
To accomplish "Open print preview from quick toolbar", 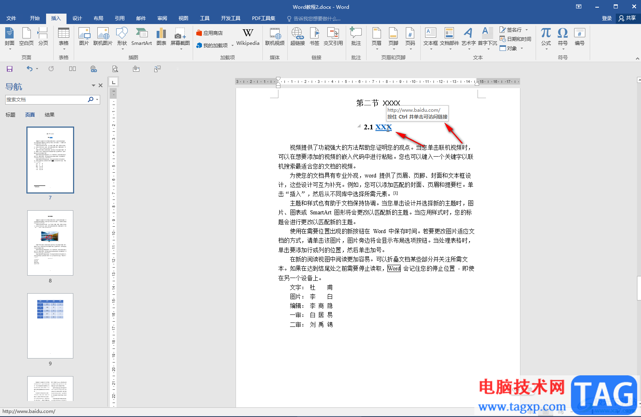I will click(115, 69).
